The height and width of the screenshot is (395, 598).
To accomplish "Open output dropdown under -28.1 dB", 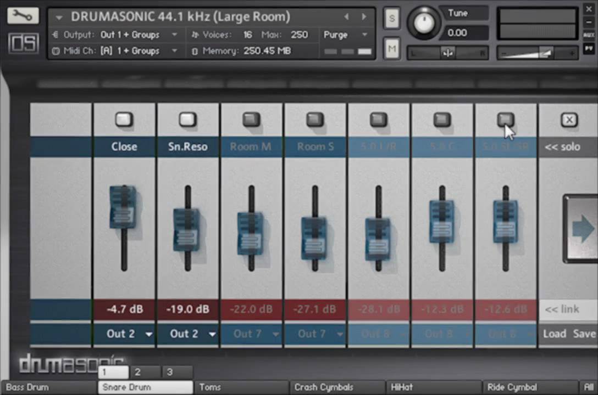I will [378, 334].
